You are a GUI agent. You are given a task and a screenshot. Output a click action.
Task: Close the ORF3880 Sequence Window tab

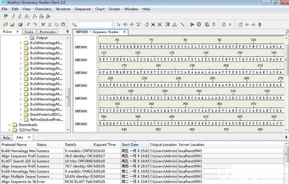pos(125,32)
